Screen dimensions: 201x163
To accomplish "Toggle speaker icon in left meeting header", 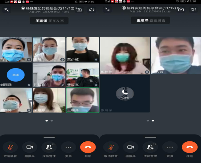I will (92, 10).
